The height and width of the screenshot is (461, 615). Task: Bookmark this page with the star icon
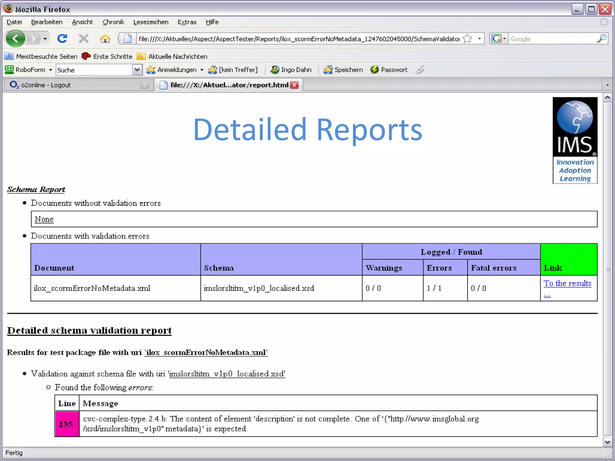(467, 39)
